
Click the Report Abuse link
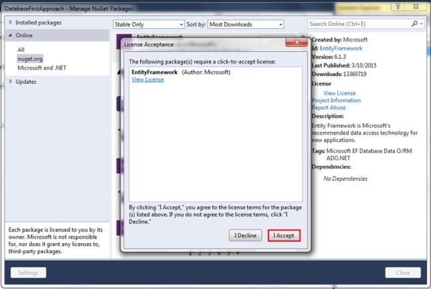[x=329, y=107]
